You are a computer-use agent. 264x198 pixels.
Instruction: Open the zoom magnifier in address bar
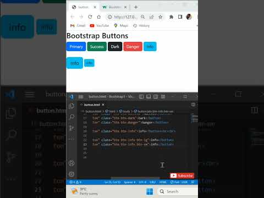142,17
